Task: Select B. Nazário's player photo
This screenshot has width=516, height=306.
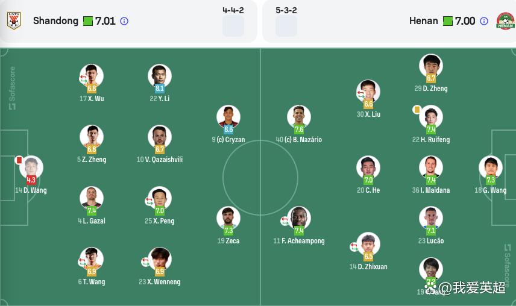Action: [299, 116]
